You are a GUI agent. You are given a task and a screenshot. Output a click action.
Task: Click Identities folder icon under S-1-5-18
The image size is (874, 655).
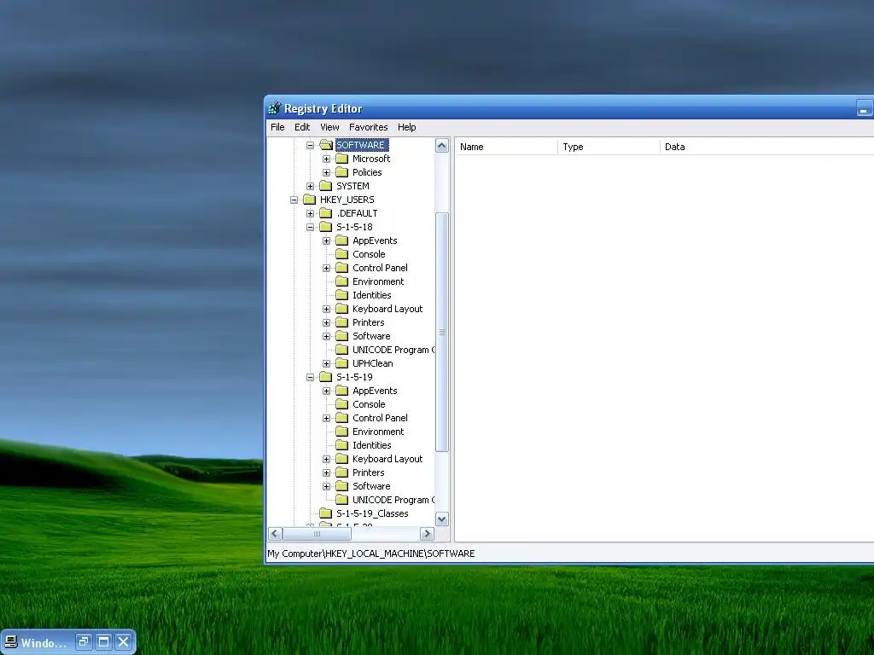click(x=341, y=295)
